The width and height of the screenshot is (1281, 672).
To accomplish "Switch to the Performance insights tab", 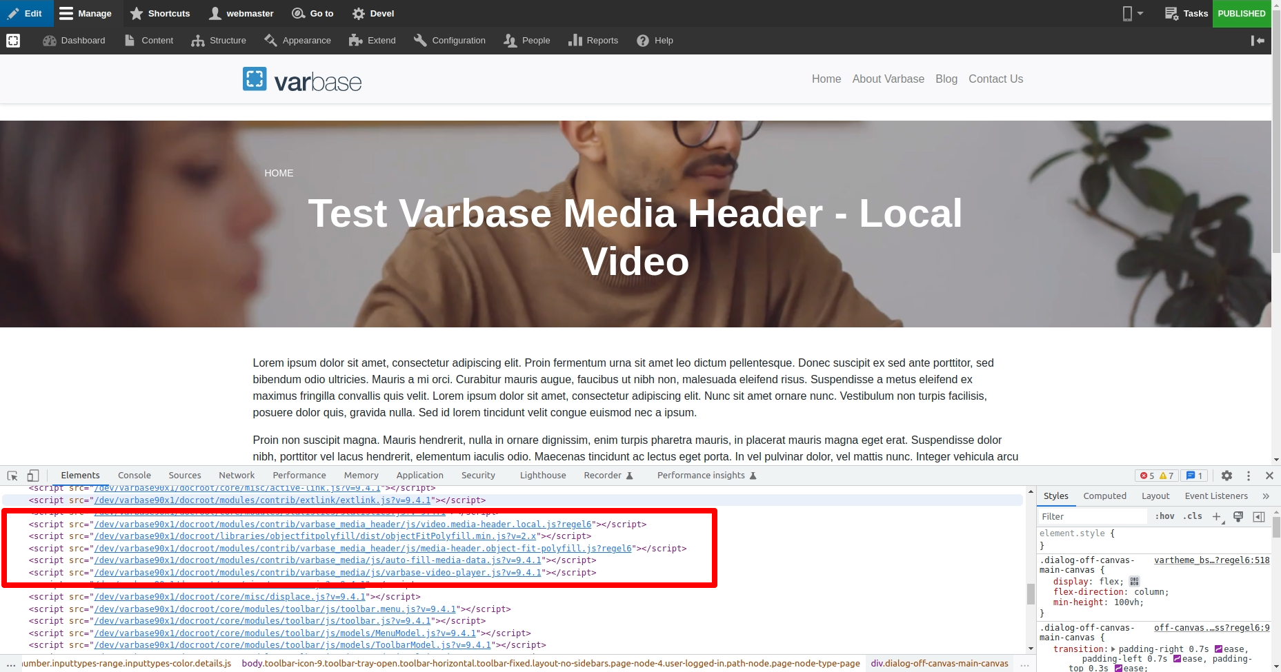I will click(706, 476).
